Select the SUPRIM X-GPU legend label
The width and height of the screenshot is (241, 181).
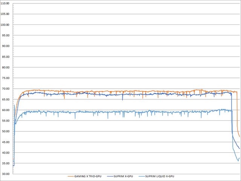124,176
